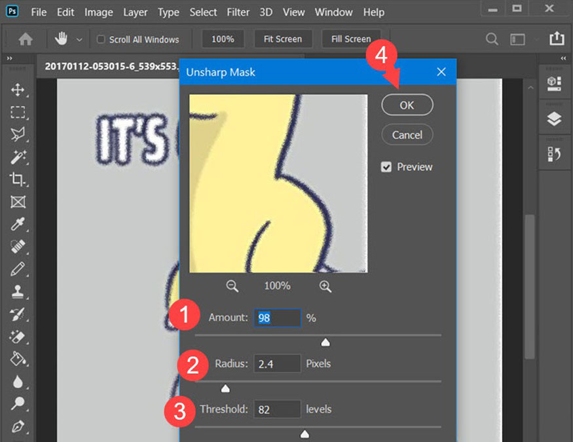The image size is (573, 442).
Task: Collapse right panels double arrows
Action: 563,58
